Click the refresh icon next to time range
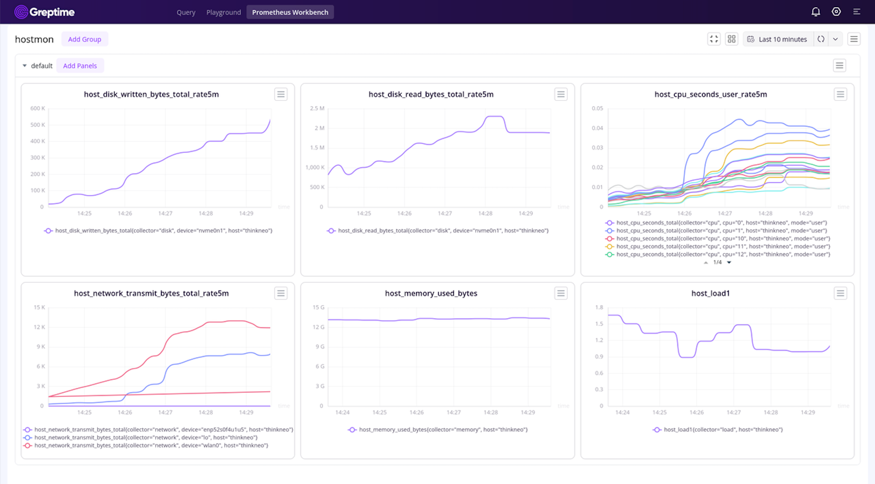 point(821,39)
